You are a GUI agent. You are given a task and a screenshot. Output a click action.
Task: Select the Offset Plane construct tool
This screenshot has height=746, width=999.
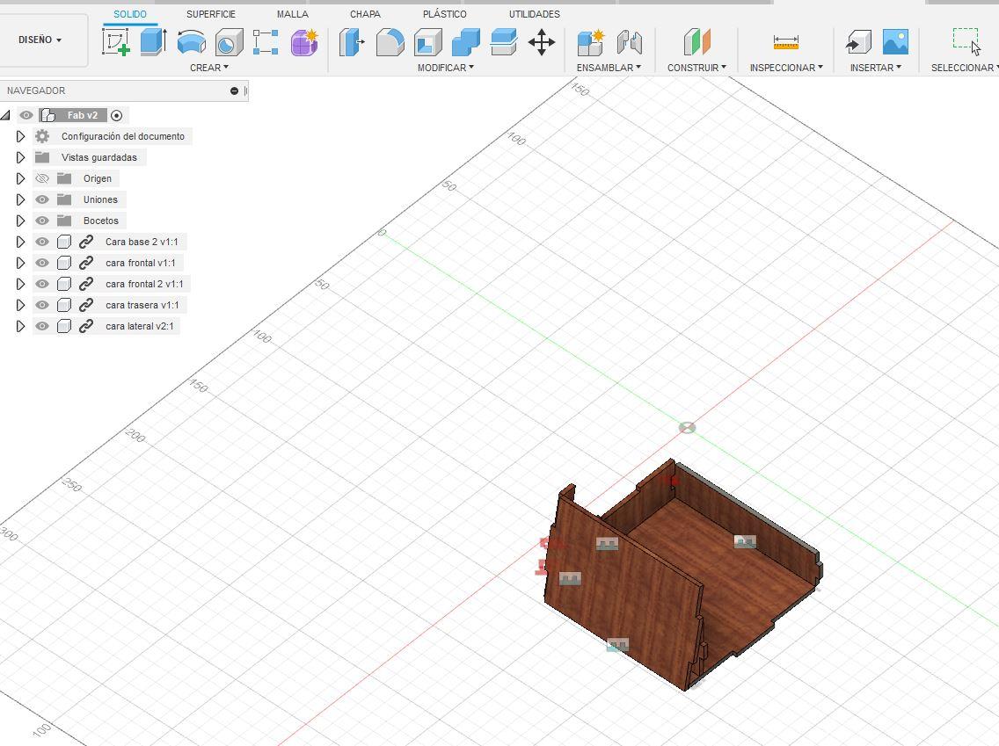coord(697,42)
